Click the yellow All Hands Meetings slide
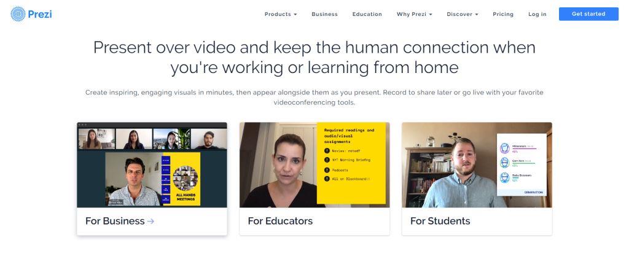 [181, 179]
